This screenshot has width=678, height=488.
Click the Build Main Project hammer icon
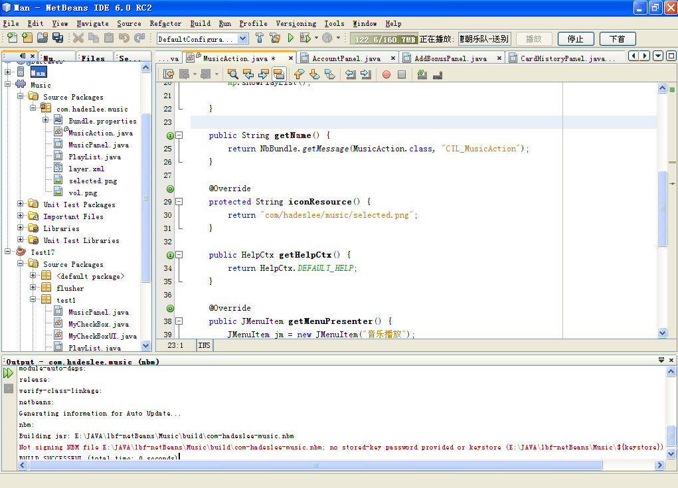260,38
